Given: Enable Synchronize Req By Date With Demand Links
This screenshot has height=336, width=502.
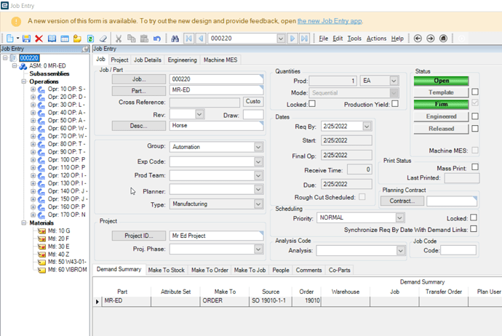Looking at the screenshot, I should [x=474, y=229].
